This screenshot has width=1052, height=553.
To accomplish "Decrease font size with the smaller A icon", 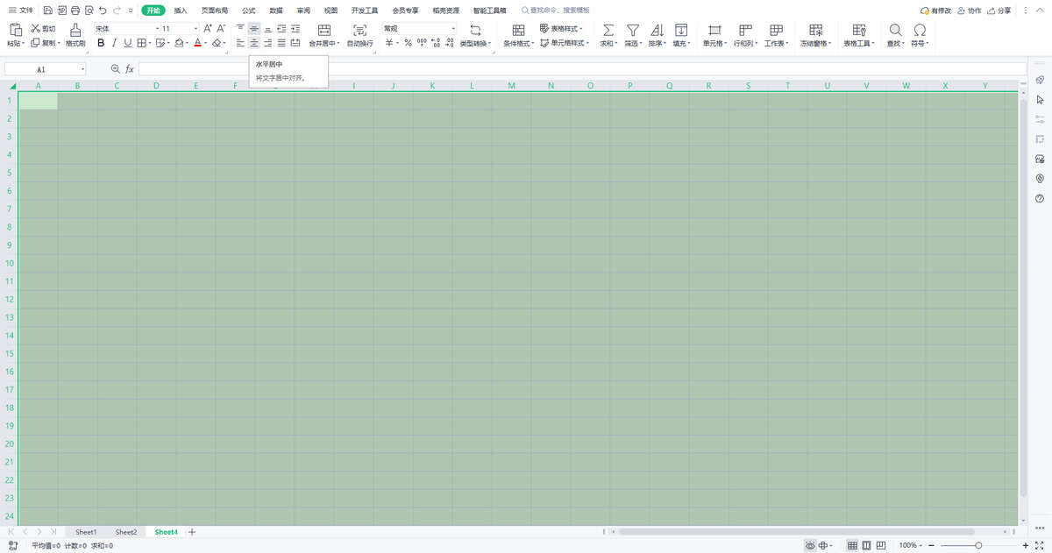I will (x=223, y=29).
